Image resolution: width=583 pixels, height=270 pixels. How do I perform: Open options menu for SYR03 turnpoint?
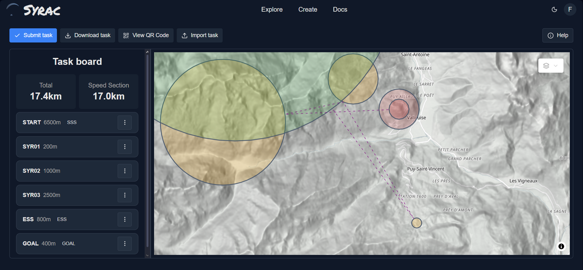pos(125,195)
